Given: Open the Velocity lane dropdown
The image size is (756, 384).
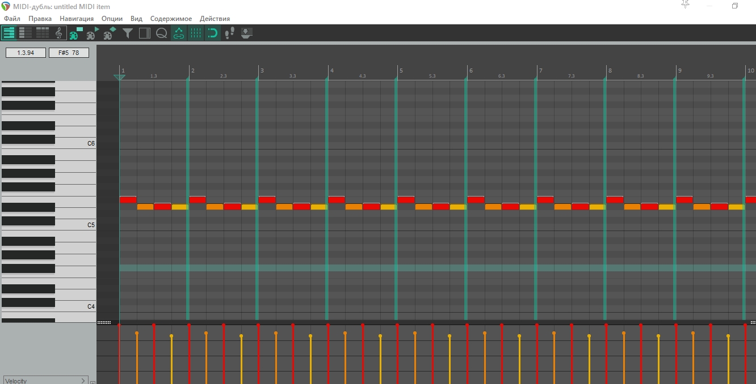Looking at the screenshot, I should (x=45, y=381).
